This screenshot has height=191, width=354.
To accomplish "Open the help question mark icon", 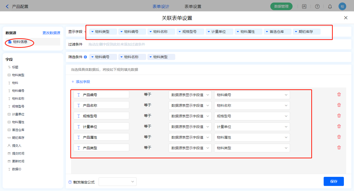I will point(317,7).
